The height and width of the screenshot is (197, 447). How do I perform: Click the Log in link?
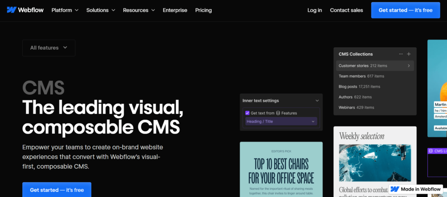(x=315, y=10)
